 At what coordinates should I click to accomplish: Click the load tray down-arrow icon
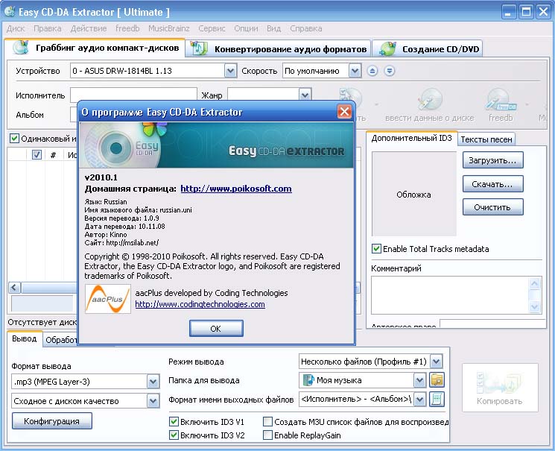point(389,71)
